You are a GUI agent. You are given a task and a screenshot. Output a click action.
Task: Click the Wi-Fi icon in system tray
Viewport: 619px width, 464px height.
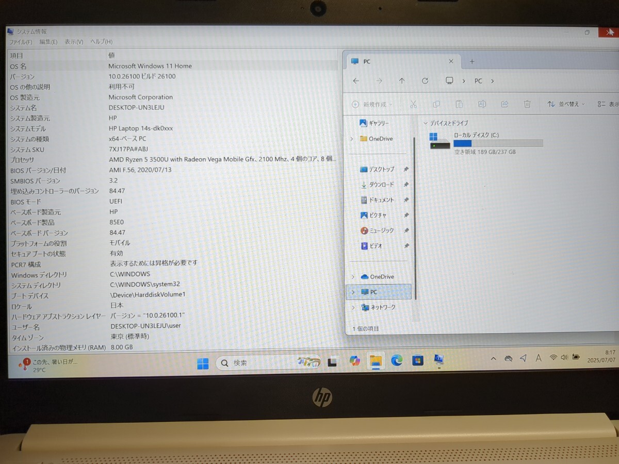coord(553,357)
